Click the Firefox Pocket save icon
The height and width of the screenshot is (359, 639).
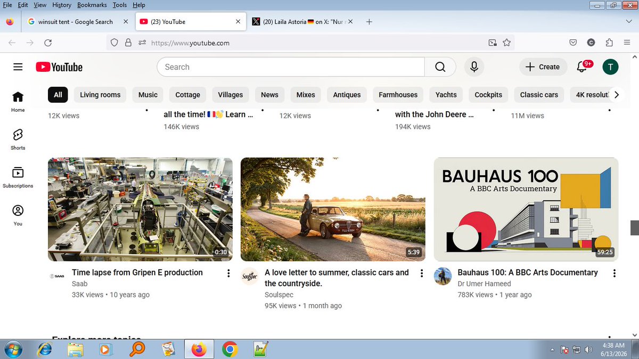pos(573,43)
